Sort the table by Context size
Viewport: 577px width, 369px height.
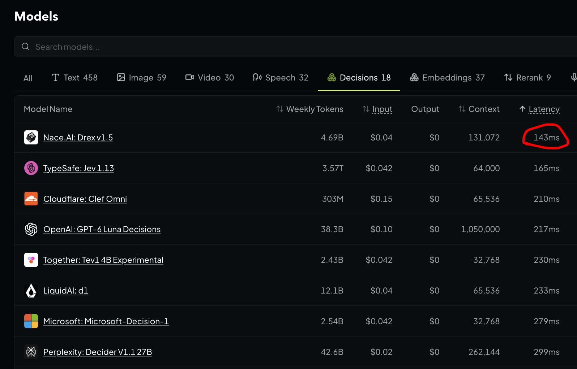click(479, 109)
